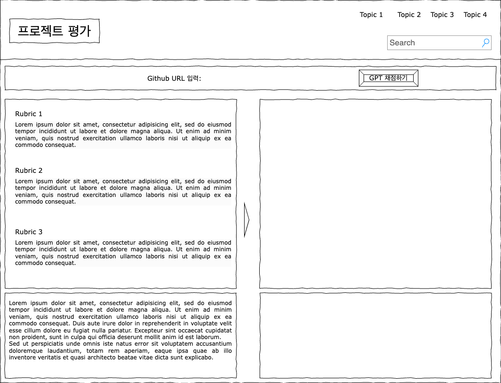Open Topic 1 in top navigation

tap(371, 15)
